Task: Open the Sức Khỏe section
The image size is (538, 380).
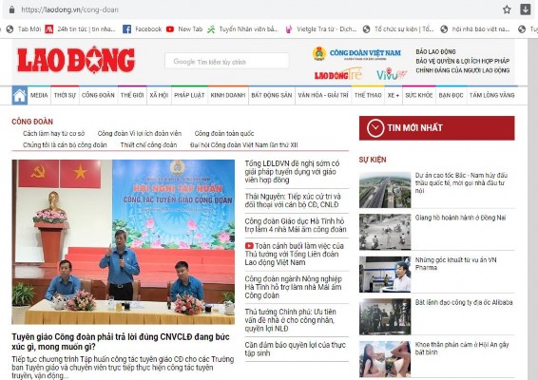Action: [419, 95]
